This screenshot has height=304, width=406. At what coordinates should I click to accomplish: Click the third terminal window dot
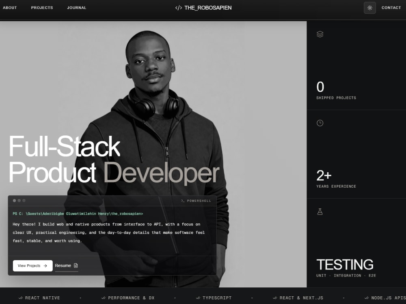click(x=24, y=201)
